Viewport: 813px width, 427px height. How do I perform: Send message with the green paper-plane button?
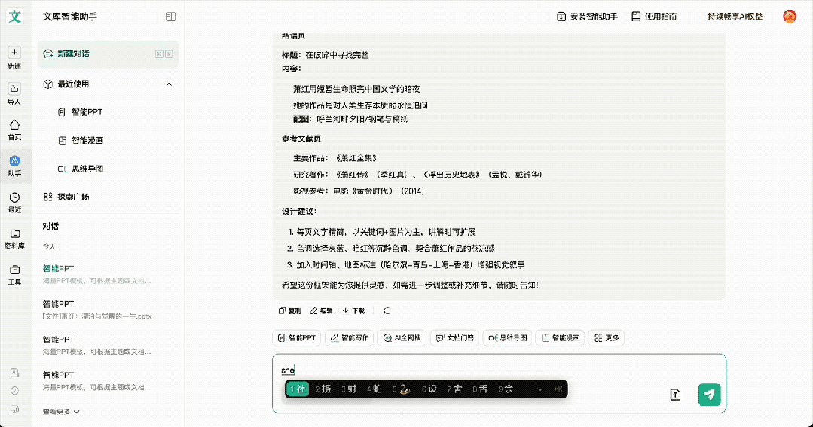(709, 395)
